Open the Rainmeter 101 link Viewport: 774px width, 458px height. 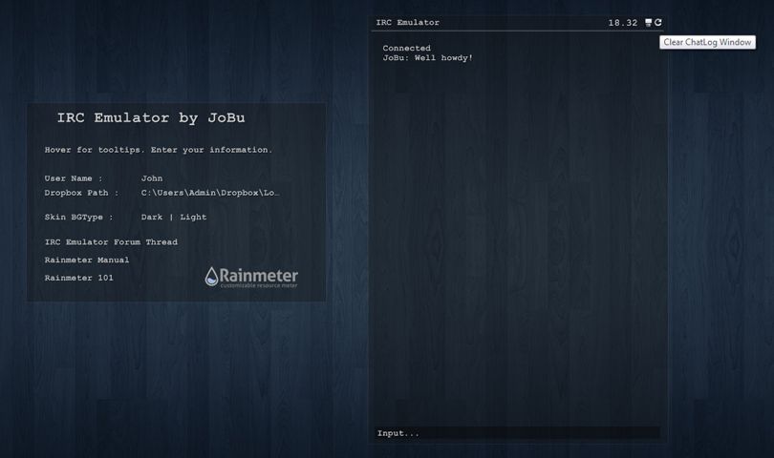tap(79, 279)
